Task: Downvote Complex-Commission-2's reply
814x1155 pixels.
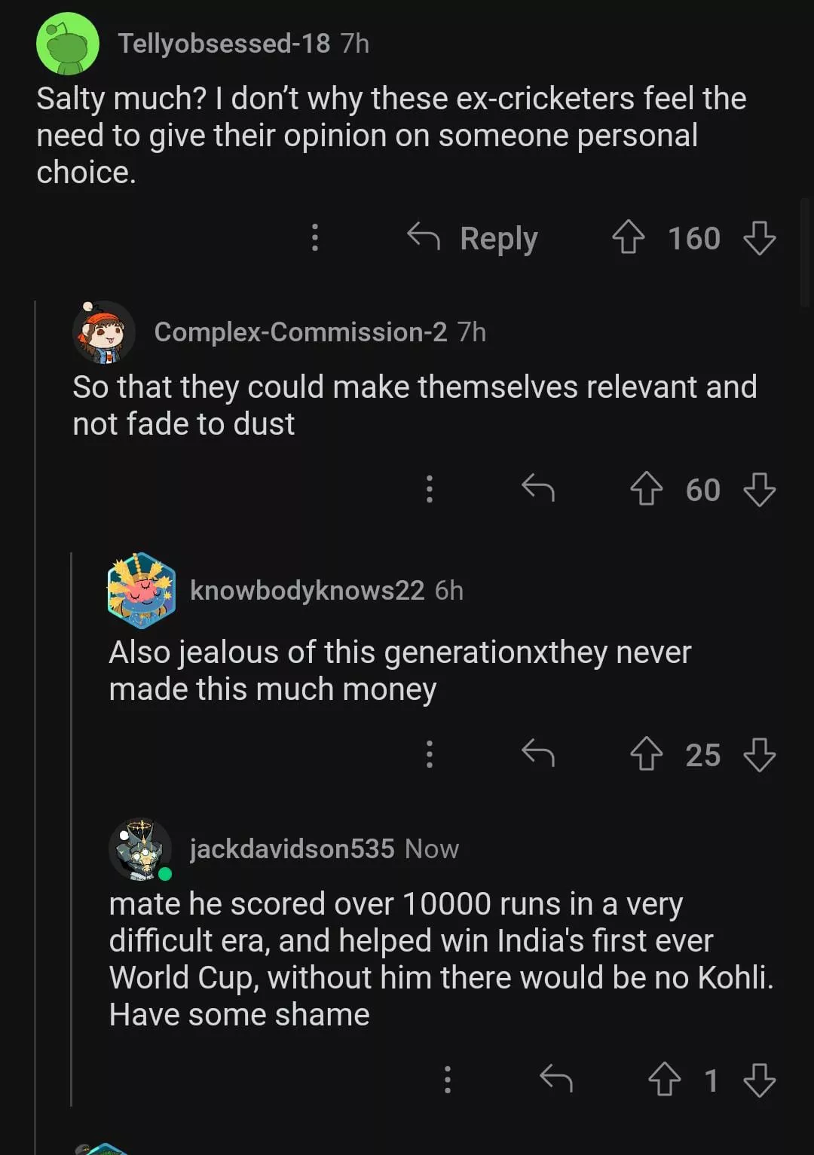Action: [759, 489]
